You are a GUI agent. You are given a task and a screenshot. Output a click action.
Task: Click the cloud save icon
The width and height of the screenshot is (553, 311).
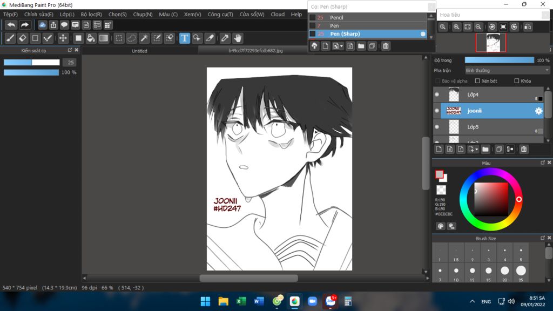(x=42, y=25)
